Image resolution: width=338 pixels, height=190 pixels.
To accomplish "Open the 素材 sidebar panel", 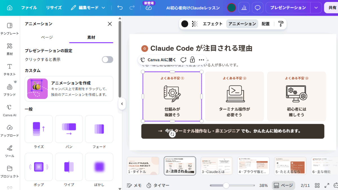I will coord(10,49).
